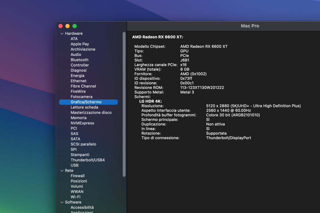Select FireWire in the sidebar
The image size is (320, 213).
click(78, 91)
